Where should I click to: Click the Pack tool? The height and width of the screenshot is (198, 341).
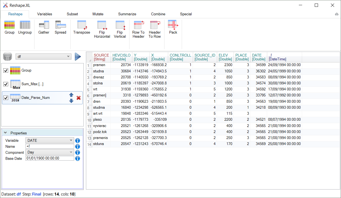pyautogui.click(x=173, y=27)
